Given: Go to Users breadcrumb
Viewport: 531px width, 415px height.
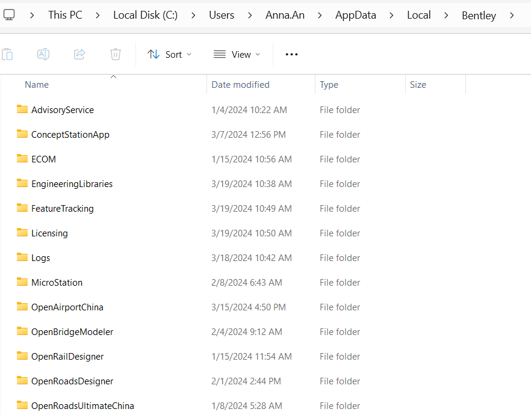Looking at the screenshot, I should point(222,15).
